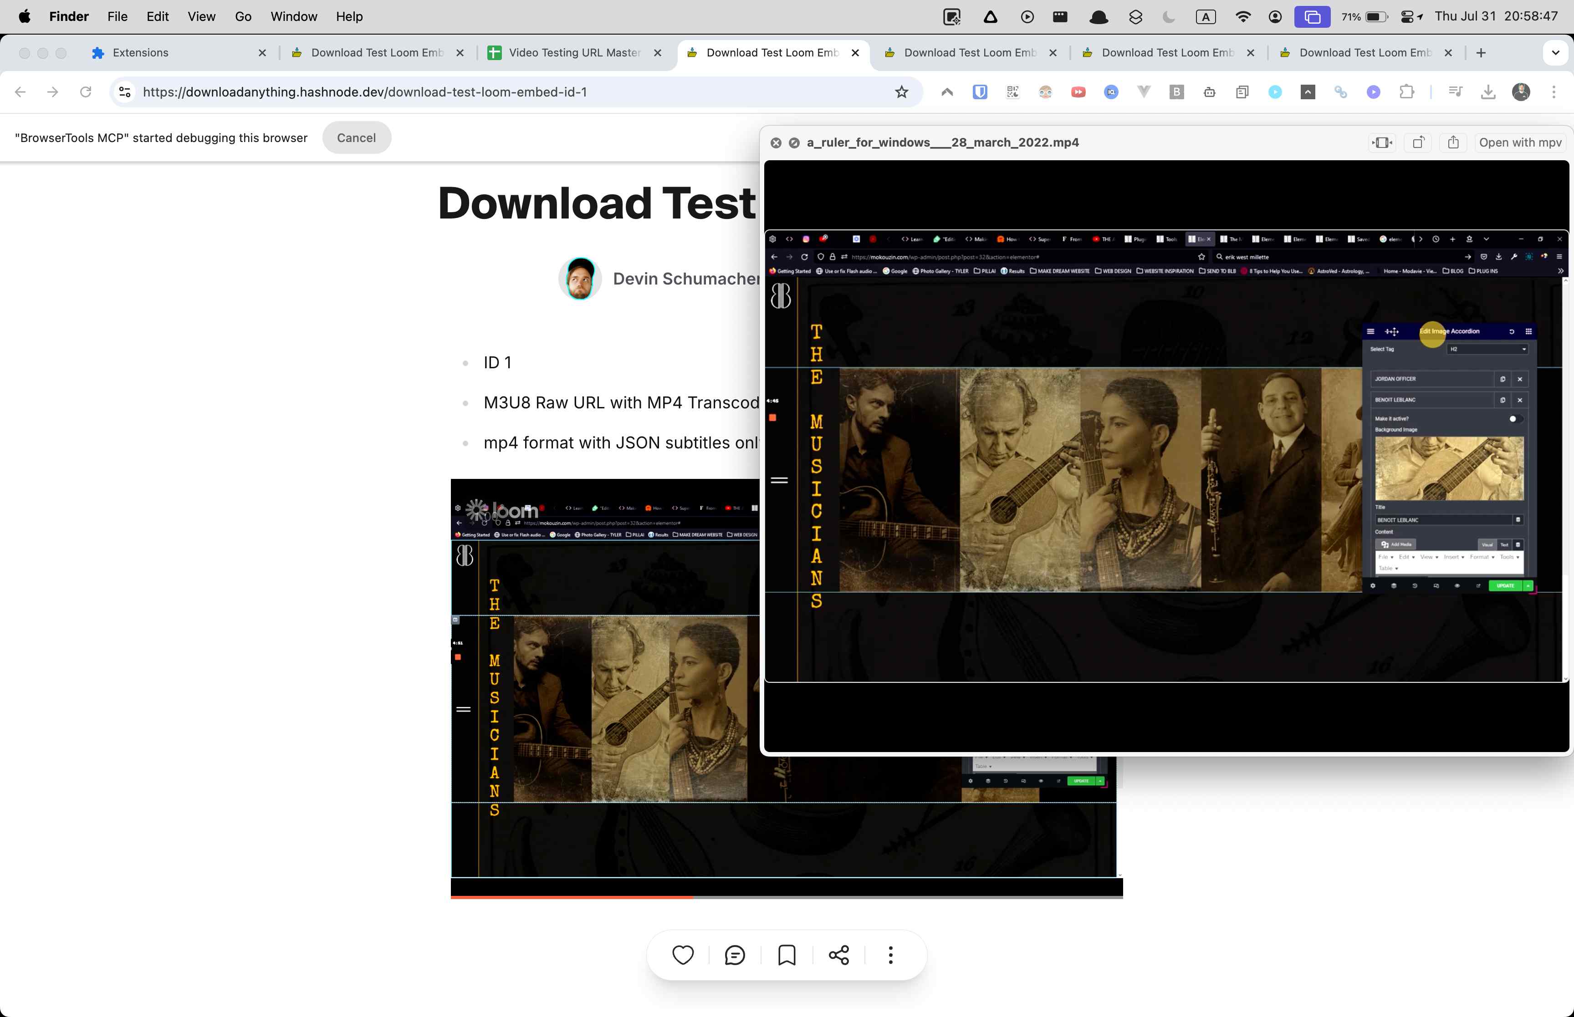Toggle the article's more-options ellipsis
This screenshot has height=1017, width=1574.
(890, 954)
